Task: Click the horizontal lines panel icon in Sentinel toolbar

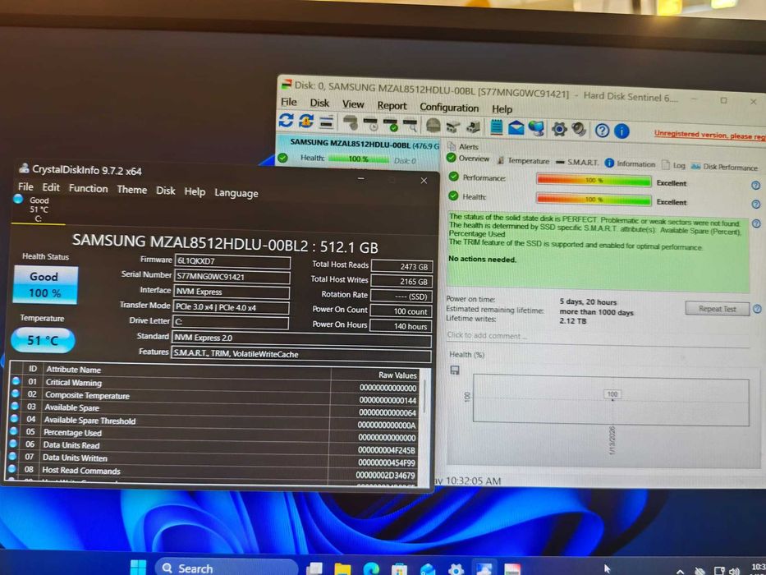Action: [x=326, y=122]
